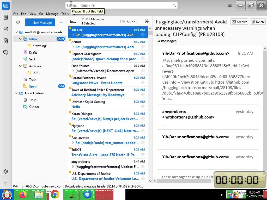Select the frowning4 folder
267x200 pixels.
(40, 46)
